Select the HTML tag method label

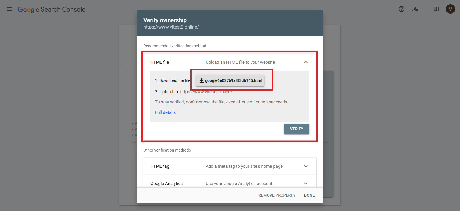(x=160, y=166)
